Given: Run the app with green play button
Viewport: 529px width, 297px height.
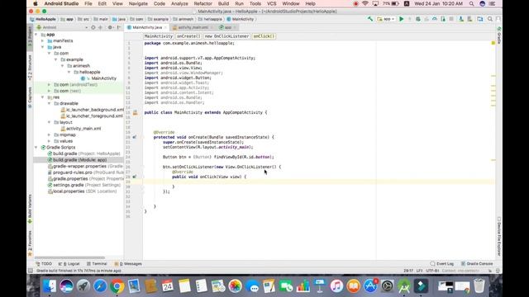Looking at the screenshot, I should point(402,19).
